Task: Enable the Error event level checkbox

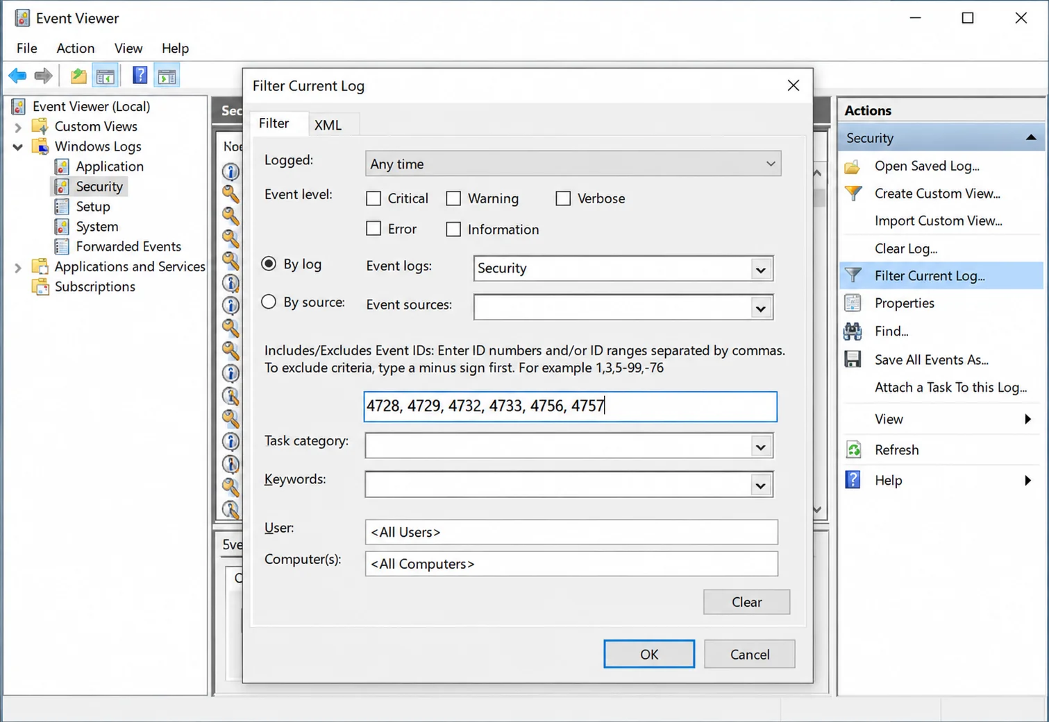Action: 374,229
